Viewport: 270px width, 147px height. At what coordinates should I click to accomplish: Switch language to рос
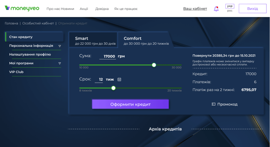click(230, 11)
